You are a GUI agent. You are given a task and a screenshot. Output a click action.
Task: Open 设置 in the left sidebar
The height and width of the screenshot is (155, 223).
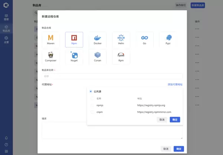[x=6, y=39]
